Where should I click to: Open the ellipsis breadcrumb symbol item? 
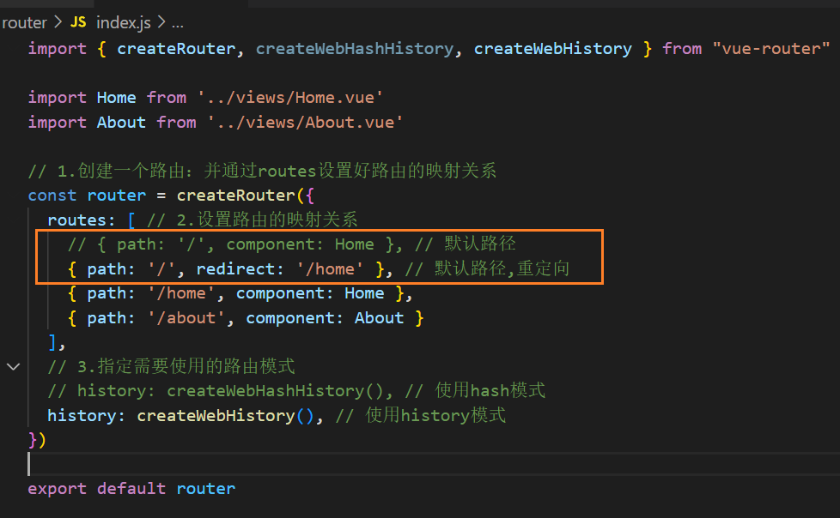177,23
